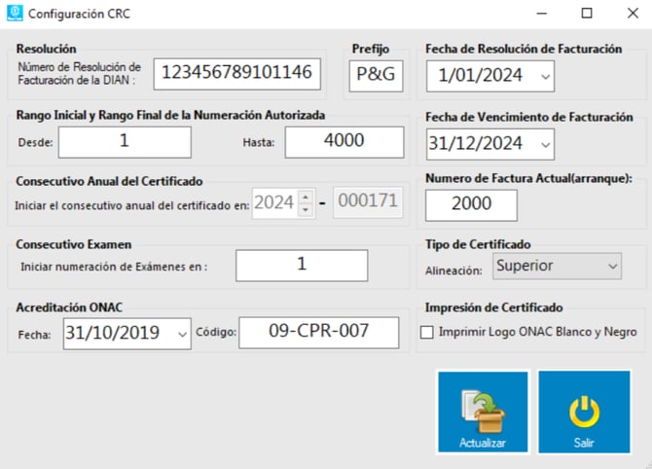Screen dimensions: 652x469
Task: Select the ONAC Código field
Action: (x=319, y=331)
